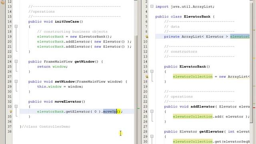Click the addElevator method name in right editor
This screenshot has height=144, width=256.
(203, 107)
